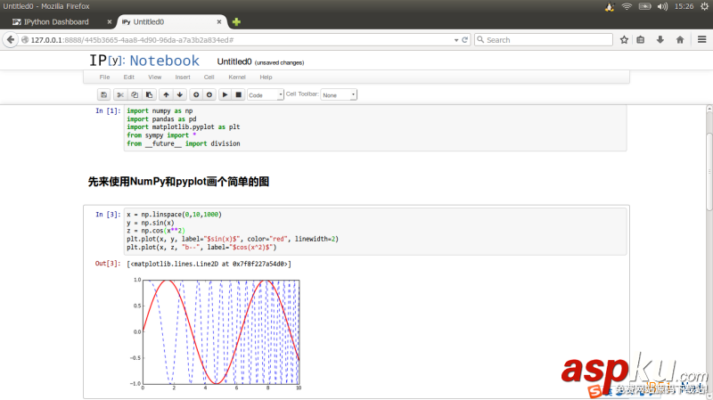
Task: Rename notebook by clicking Untitled0 title
Action: [x=234, y=61]
